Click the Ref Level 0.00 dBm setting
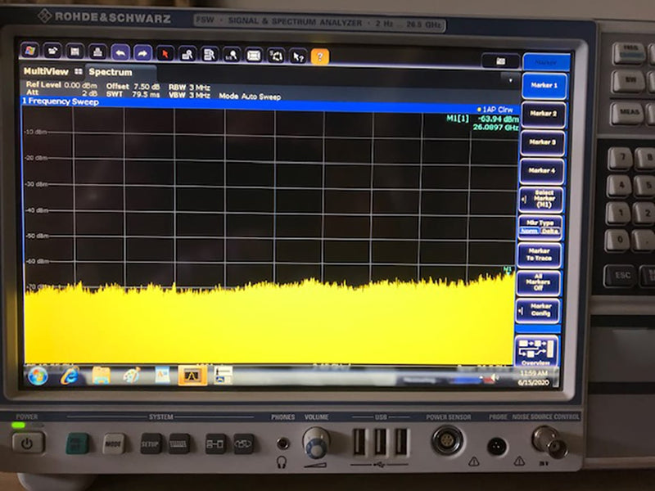This screenshot has height=491, width=655. pyautogui.click(x=61, y=85)
